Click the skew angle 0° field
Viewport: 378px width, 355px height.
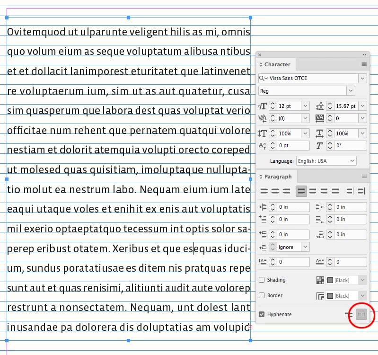point(351,145)
